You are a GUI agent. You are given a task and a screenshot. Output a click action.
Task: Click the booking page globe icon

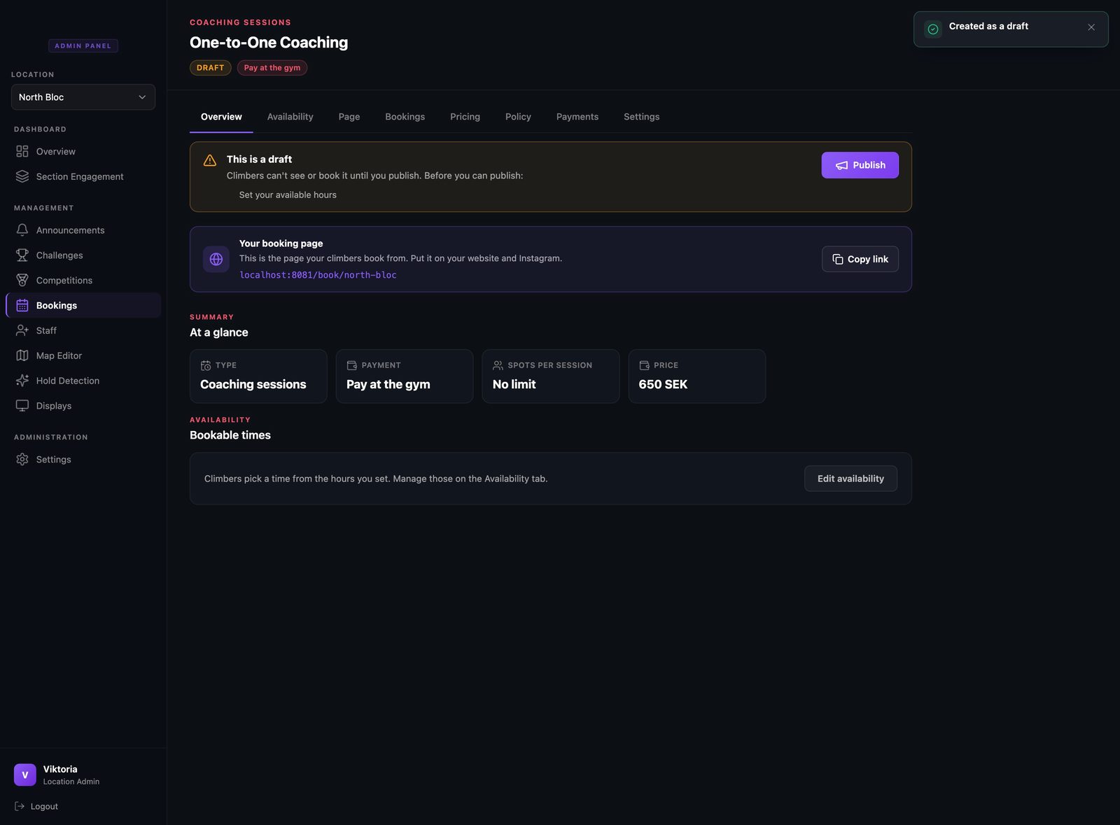click(216, 259)
